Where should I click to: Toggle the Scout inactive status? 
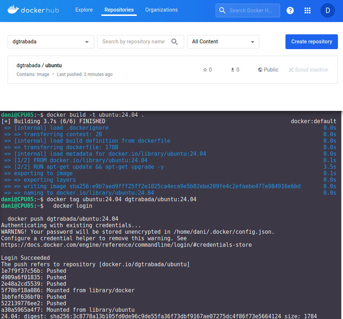[308, 70]
